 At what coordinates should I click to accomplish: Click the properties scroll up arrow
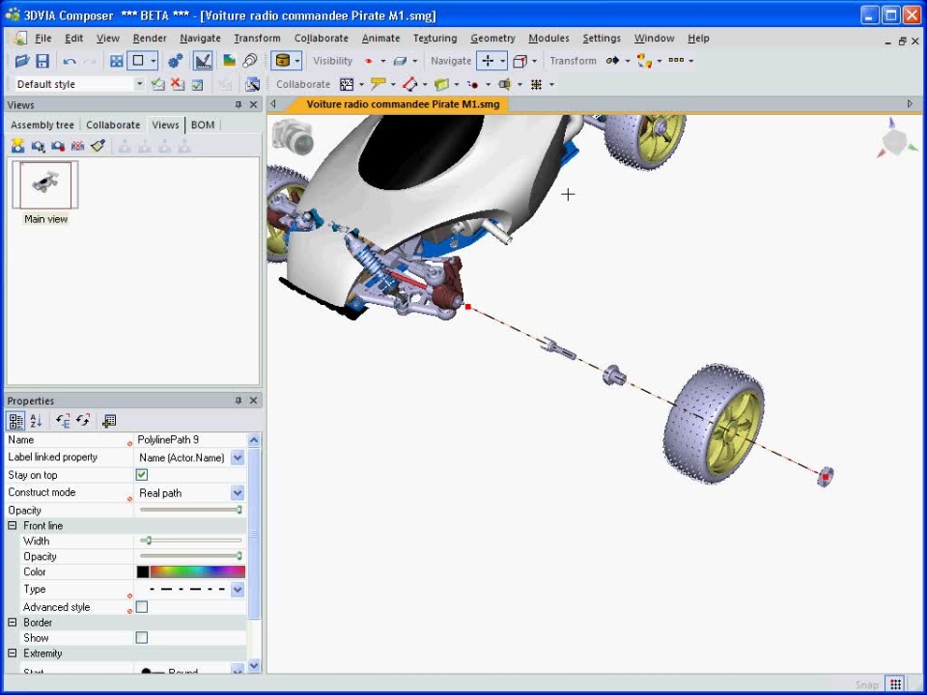pos(254,440)
